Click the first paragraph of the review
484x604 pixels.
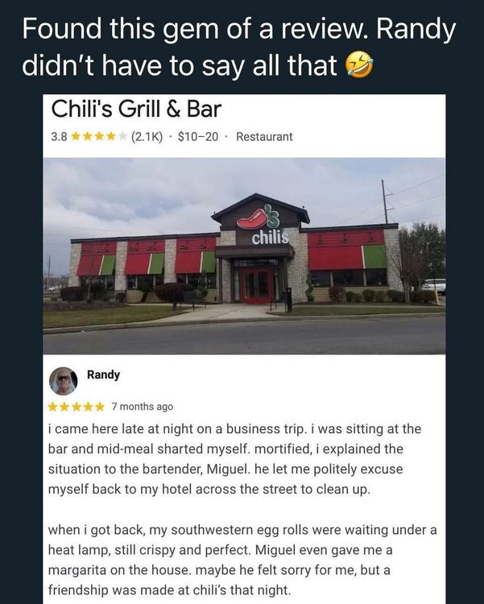[234, 459]
